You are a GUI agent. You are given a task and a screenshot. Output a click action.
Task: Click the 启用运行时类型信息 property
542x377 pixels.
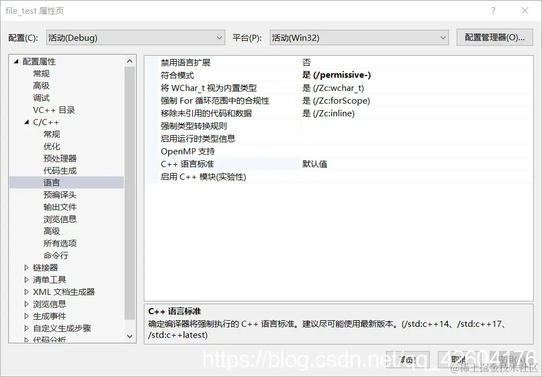coord(198,139)
